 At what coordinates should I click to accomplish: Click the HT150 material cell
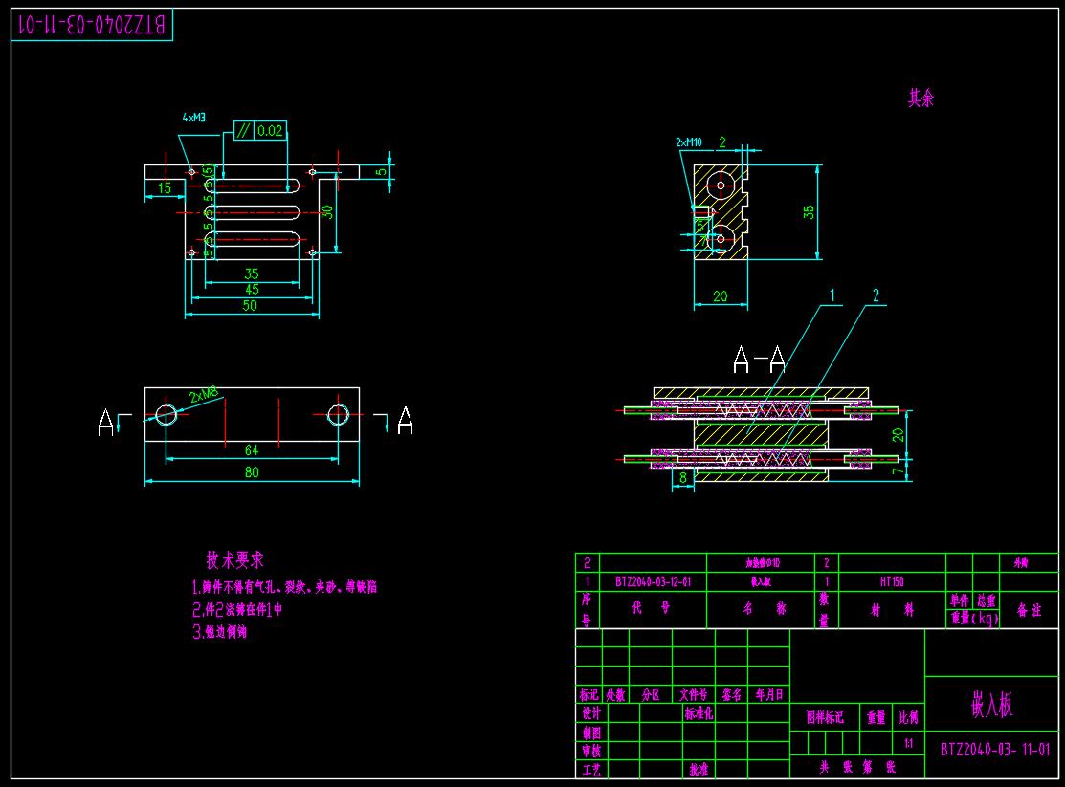tap(891, 581)
